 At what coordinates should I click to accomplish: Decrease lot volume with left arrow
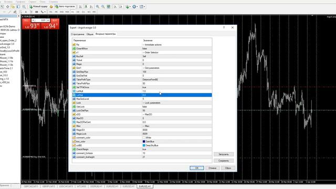(33, 20)
